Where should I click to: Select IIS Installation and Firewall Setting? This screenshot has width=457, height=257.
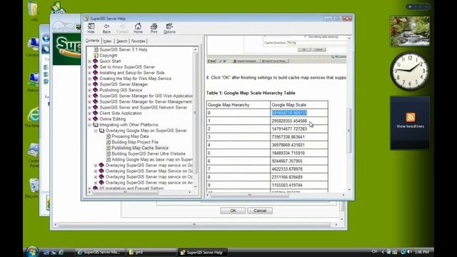131,188
